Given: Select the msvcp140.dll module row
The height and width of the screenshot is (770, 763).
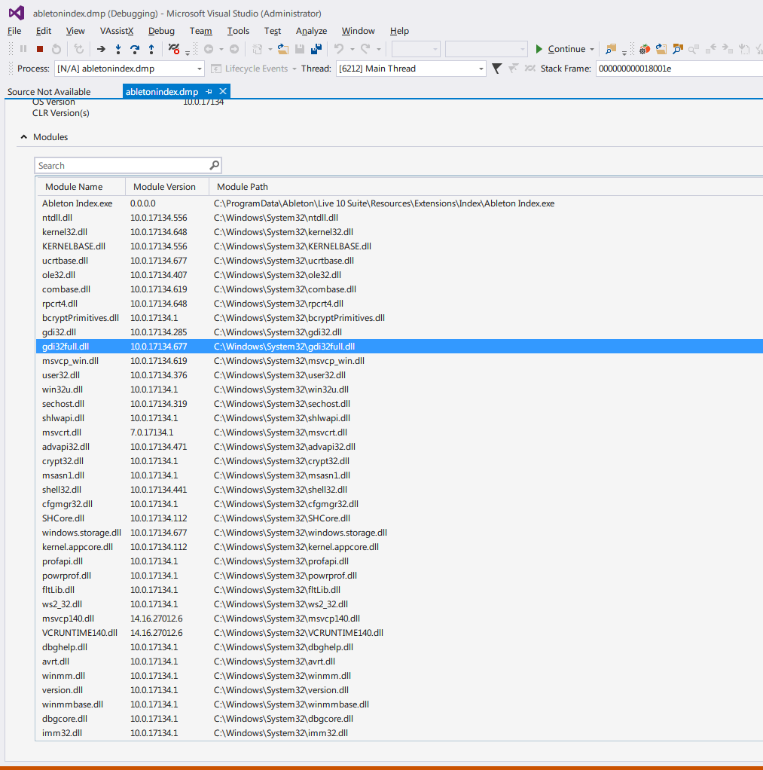Looking at the screenshot, I should click(x=399, y=619).
